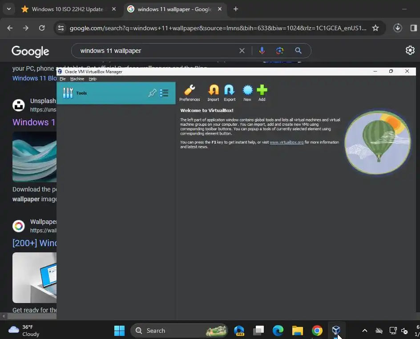Screen dimensions: 420x339
Task: Toggle the Chrome side panel icon
Action: 413,28
